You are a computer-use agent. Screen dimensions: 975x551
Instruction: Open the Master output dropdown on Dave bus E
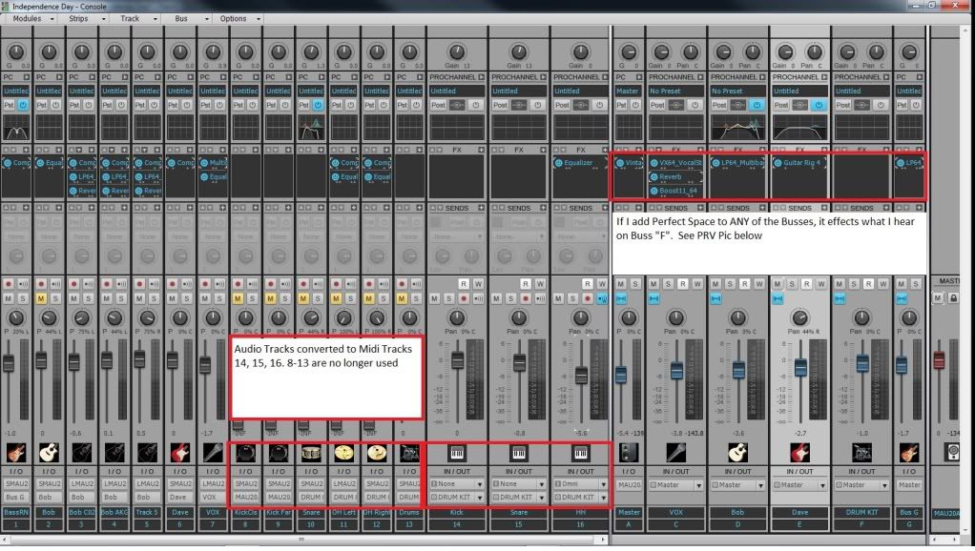tap(799, 484)
